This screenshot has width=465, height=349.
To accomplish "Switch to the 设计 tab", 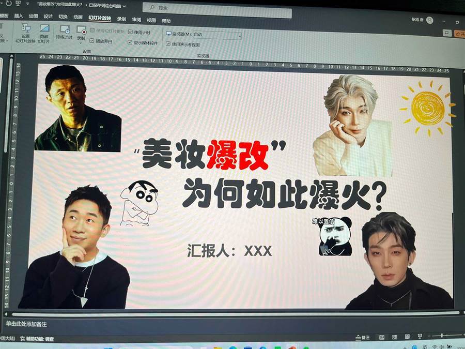I will (x=48, y=17).
